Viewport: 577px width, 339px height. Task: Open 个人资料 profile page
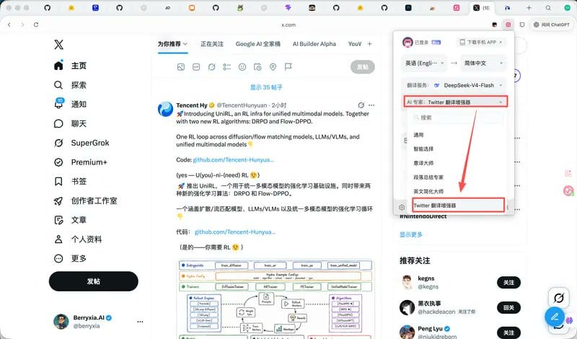pos(78,239)
